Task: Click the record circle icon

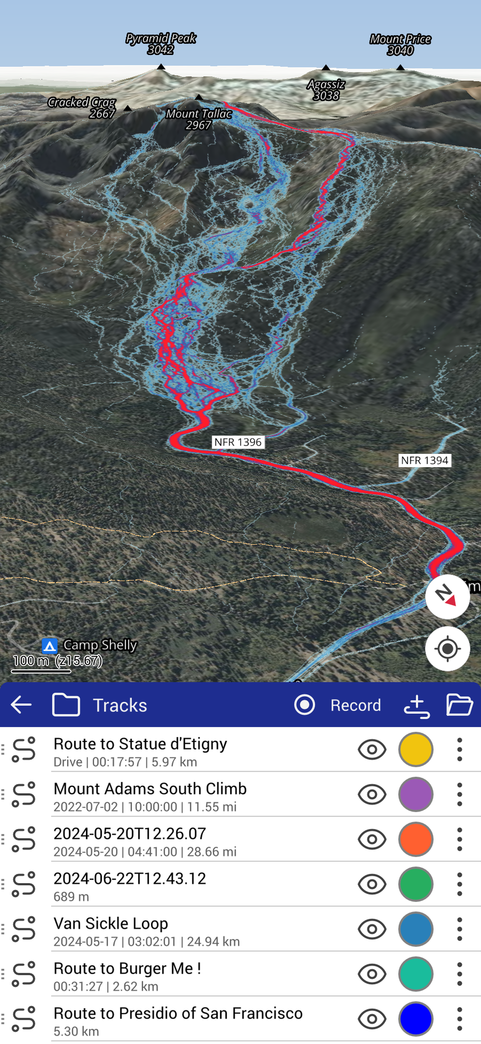Action: [x=305, y=705]
